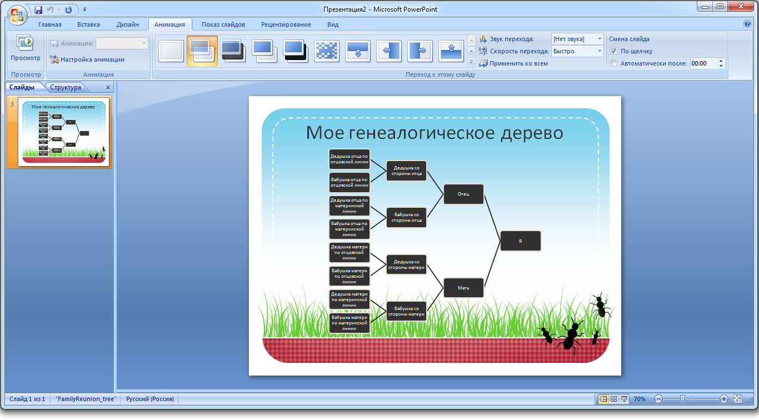Uncheck the По щелчку checkbox
The width and height of the screenshot is (759, 420).
point(614,51)
